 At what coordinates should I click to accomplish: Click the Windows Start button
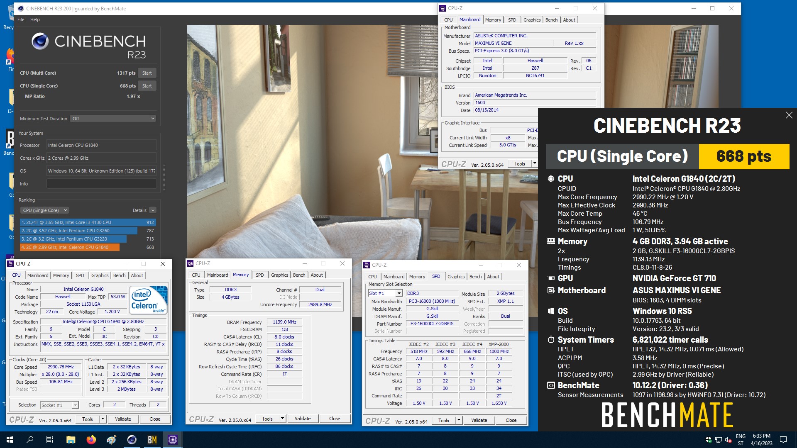pos(10,439)
